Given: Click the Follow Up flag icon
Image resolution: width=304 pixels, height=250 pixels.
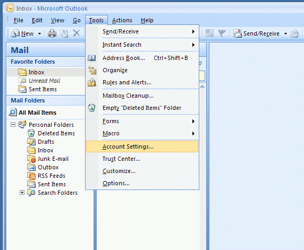Looking at the screenshot, I should [222, 33].
